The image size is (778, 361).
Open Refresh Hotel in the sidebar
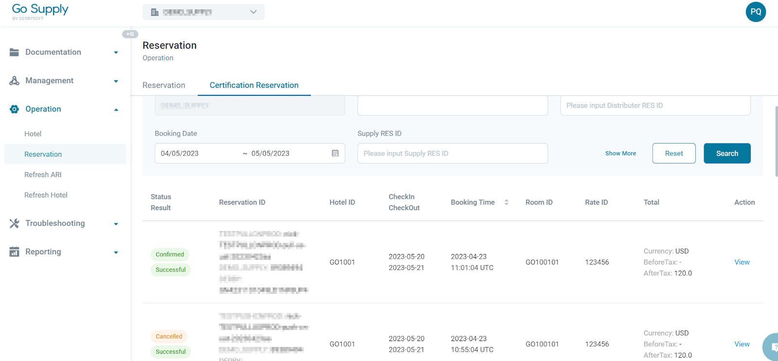[46, 195]
